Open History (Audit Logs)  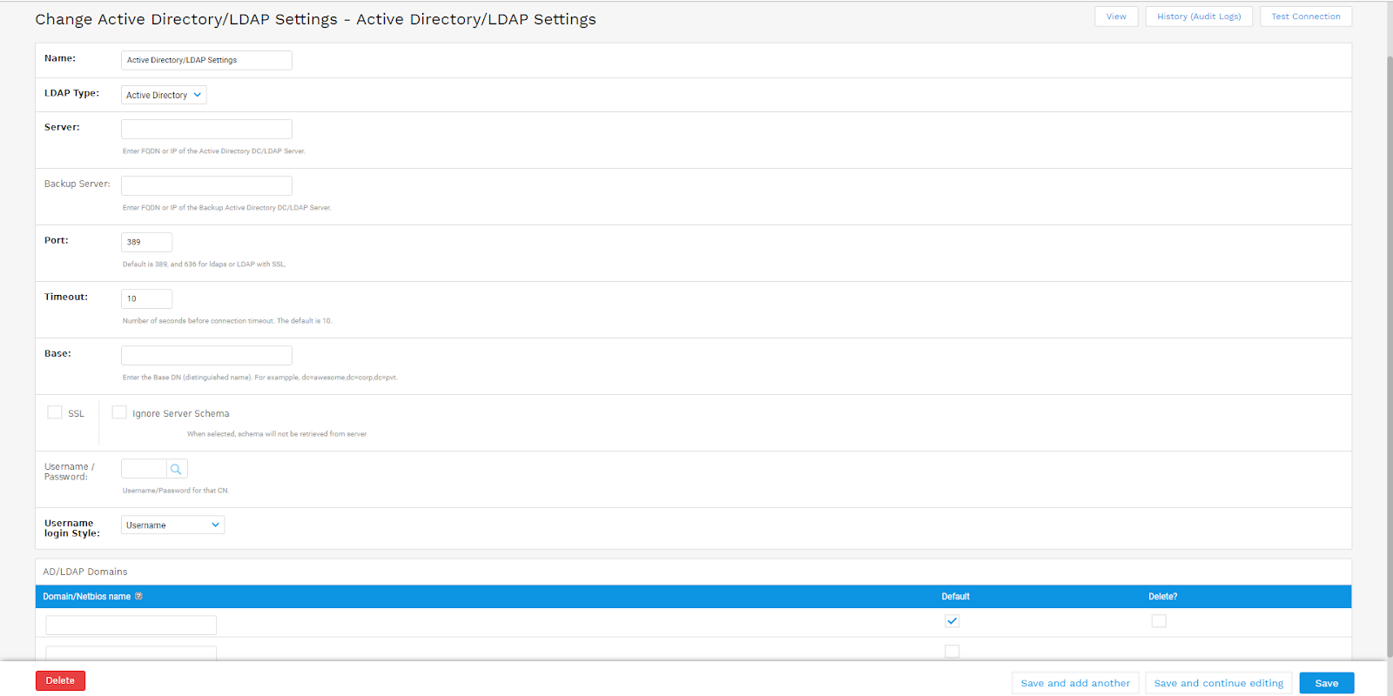1198,17
